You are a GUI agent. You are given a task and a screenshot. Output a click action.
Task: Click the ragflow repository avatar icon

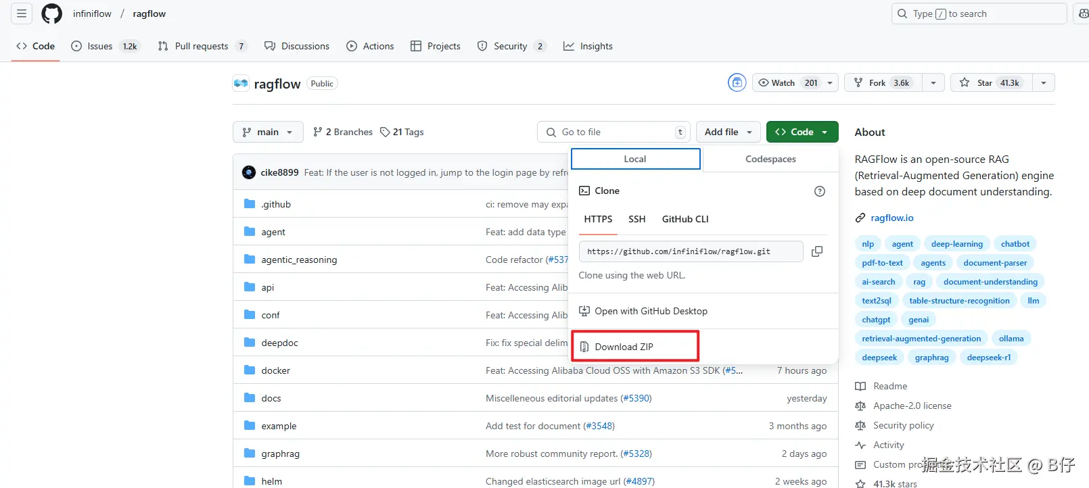(241, 84)
